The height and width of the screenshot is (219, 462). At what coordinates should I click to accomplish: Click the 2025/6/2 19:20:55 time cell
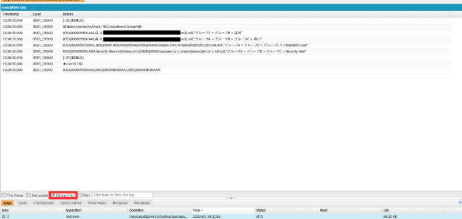pos(223,216)
